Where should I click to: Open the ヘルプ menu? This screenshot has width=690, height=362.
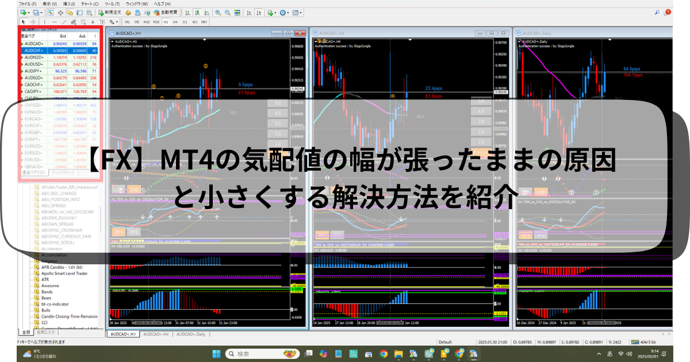(x=162, y=3)
